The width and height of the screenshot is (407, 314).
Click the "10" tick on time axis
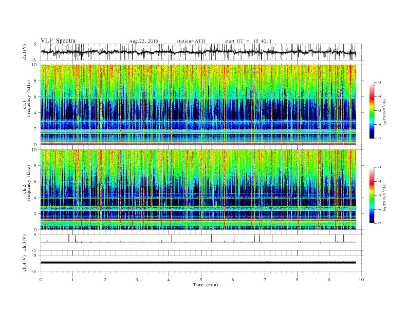coord(361,280)
